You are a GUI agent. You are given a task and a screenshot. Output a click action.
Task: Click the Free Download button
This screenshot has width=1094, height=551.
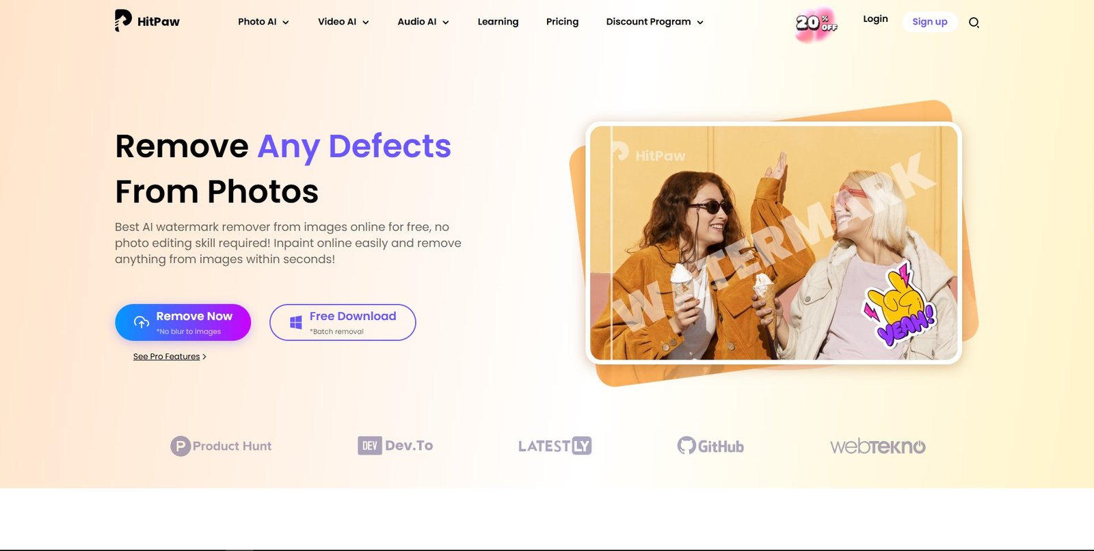343,323
